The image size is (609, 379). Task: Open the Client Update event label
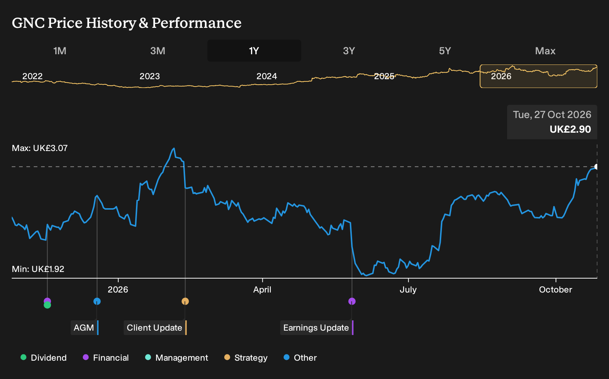point(155,328)
